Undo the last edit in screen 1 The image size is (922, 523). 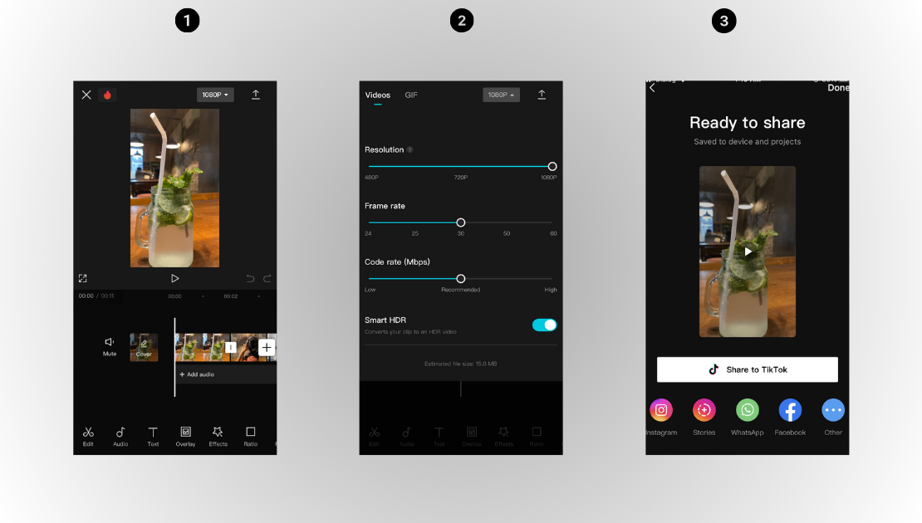250,279
